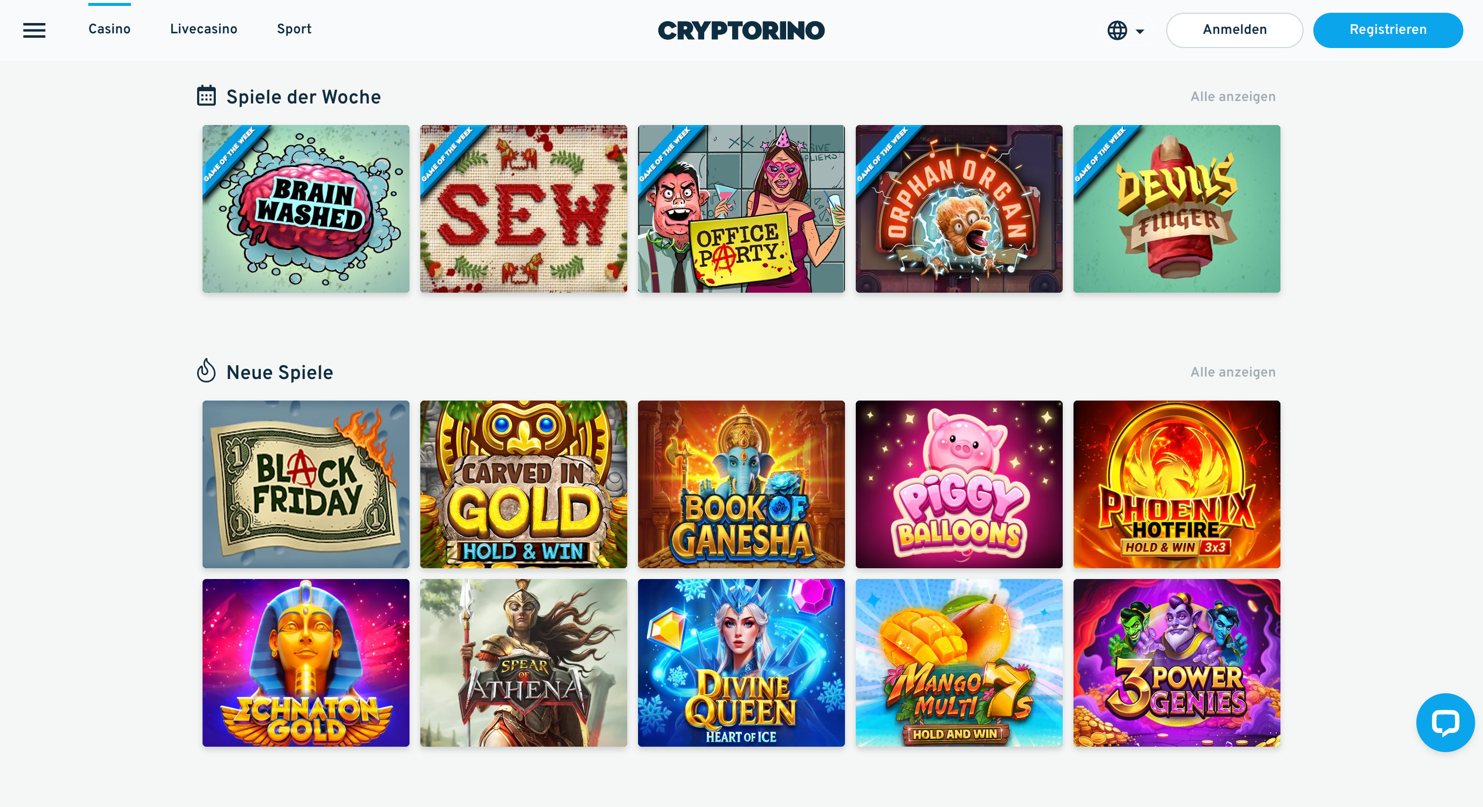Go to the Sport tab
The width and height of the screenshot is (1483, 807).
(x=294, y=29)
